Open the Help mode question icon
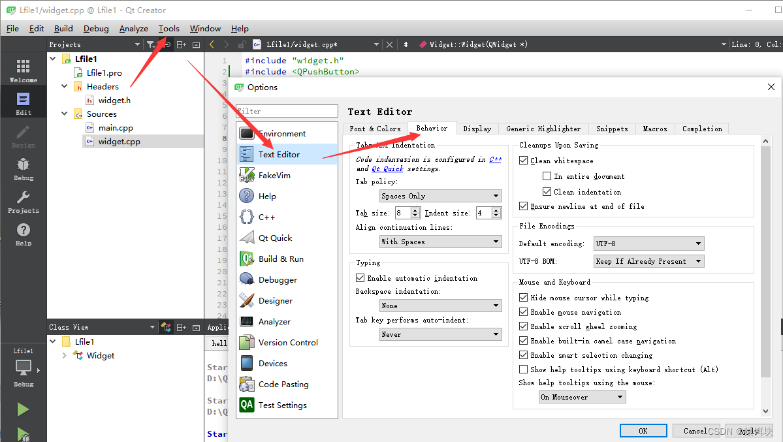783x442 pixels. pyautogui.click(x=23, y=234)
